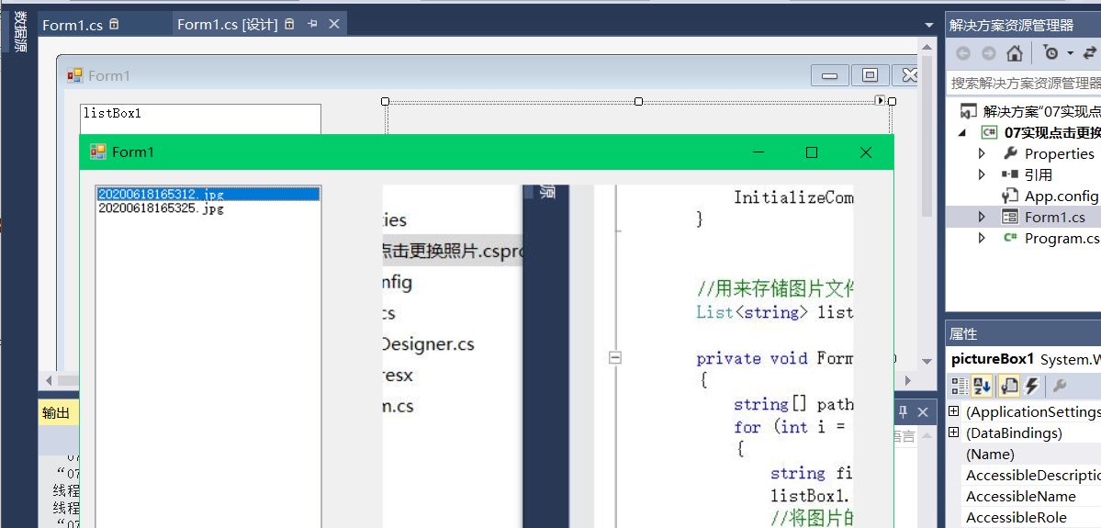
Task: Toggle Alphabetical sort in Properties panel
Action: 982,386
